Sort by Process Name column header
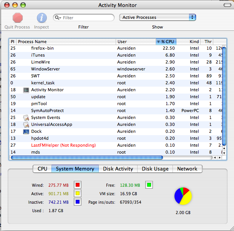234x231 pixels. coord(66,42)
